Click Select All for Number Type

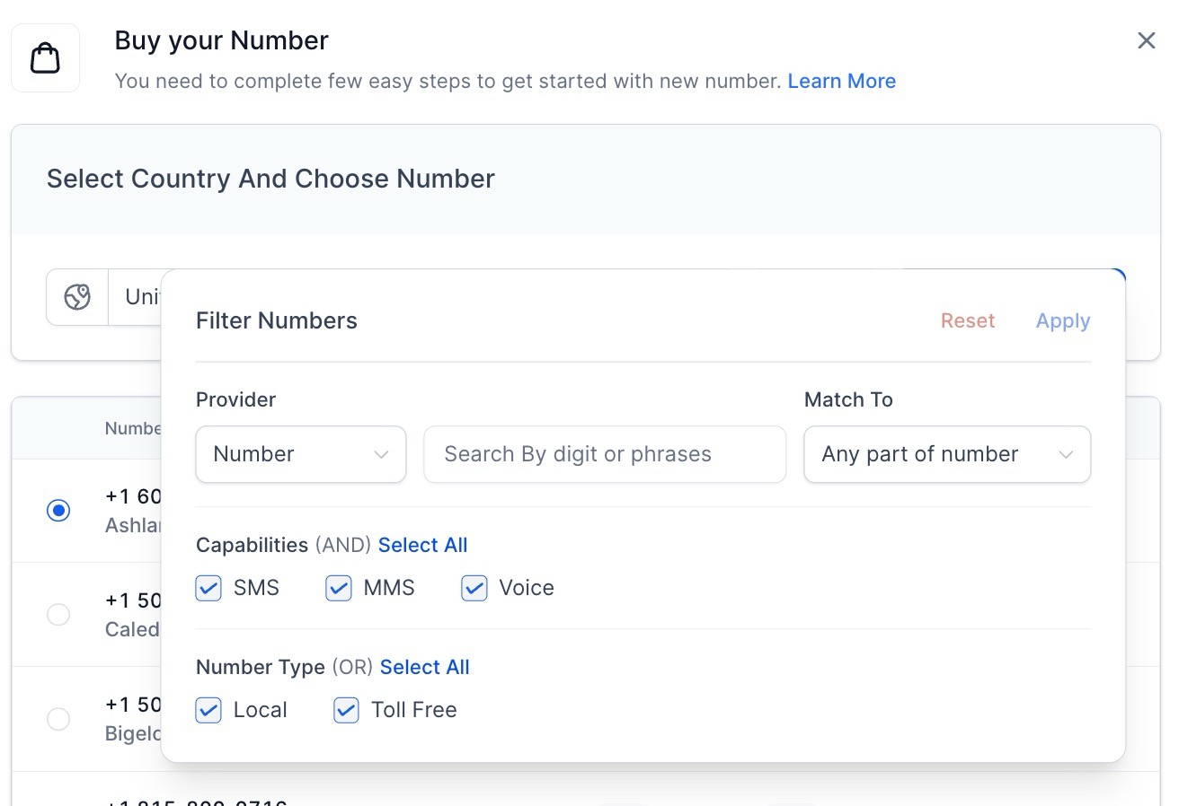[x=424, y=667]
